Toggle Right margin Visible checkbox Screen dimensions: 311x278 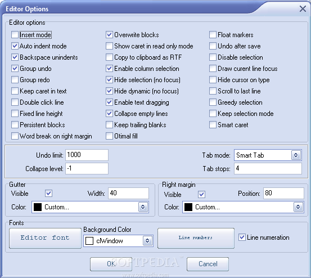click(201, 194)
